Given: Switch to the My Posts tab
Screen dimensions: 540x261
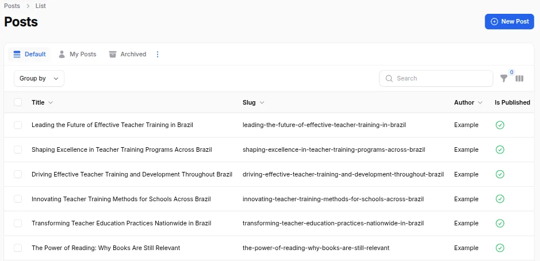Looking at the screenshot, I should [77, 54].
